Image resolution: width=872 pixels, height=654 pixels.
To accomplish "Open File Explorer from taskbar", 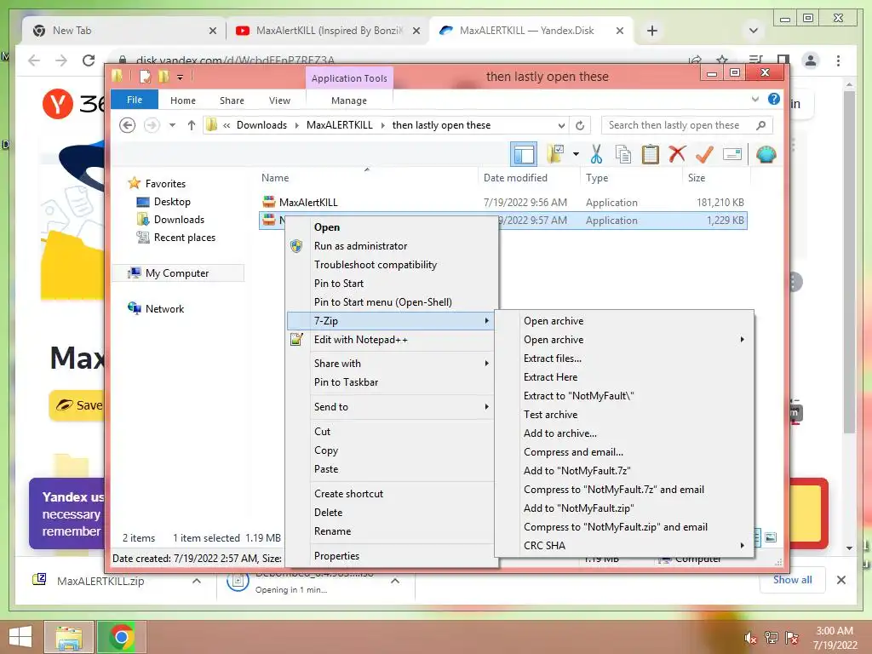I will (69, 637).
